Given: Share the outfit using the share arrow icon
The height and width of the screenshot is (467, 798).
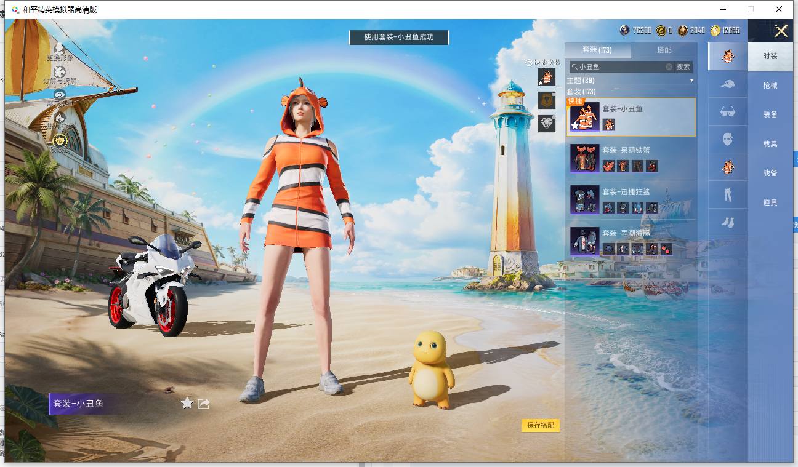Looking at the screenshot, I should point(204,404).
